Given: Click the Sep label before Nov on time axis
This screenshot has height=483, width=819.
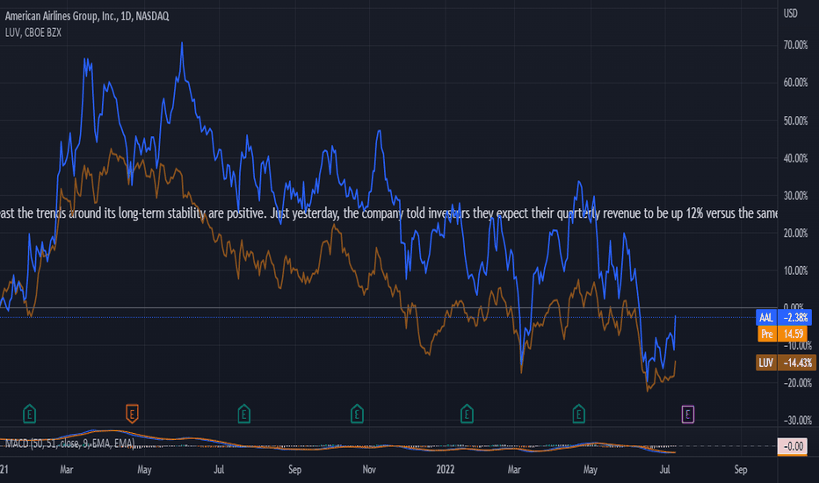Looking at the screenshot, I should click(294, 470).
